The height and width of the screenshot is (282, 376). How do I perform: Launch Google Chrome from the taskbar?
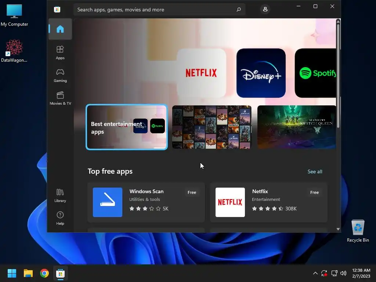click(44, 273)
